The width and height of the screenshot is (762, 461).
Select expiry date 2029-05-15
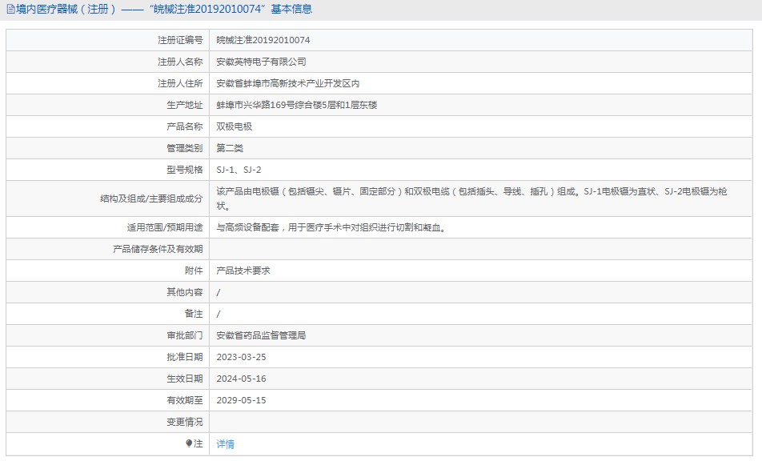(241, 400)
